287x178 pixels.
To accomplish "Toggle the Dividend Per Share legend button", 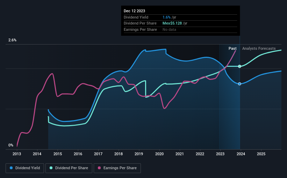I will [x=69, y=168].
